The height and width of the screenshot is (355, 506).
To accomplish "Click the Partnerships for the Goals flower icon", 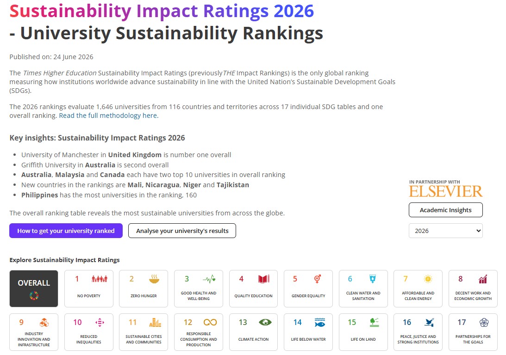I will click(484, 322).
